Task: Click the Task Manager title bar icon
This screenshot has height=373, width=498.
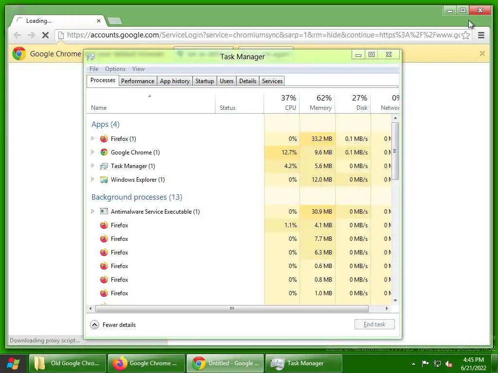Action: 91,57
